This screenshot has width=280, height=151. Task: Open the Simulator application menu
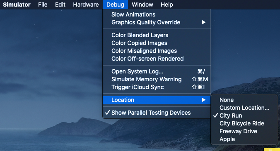[17, 5]
